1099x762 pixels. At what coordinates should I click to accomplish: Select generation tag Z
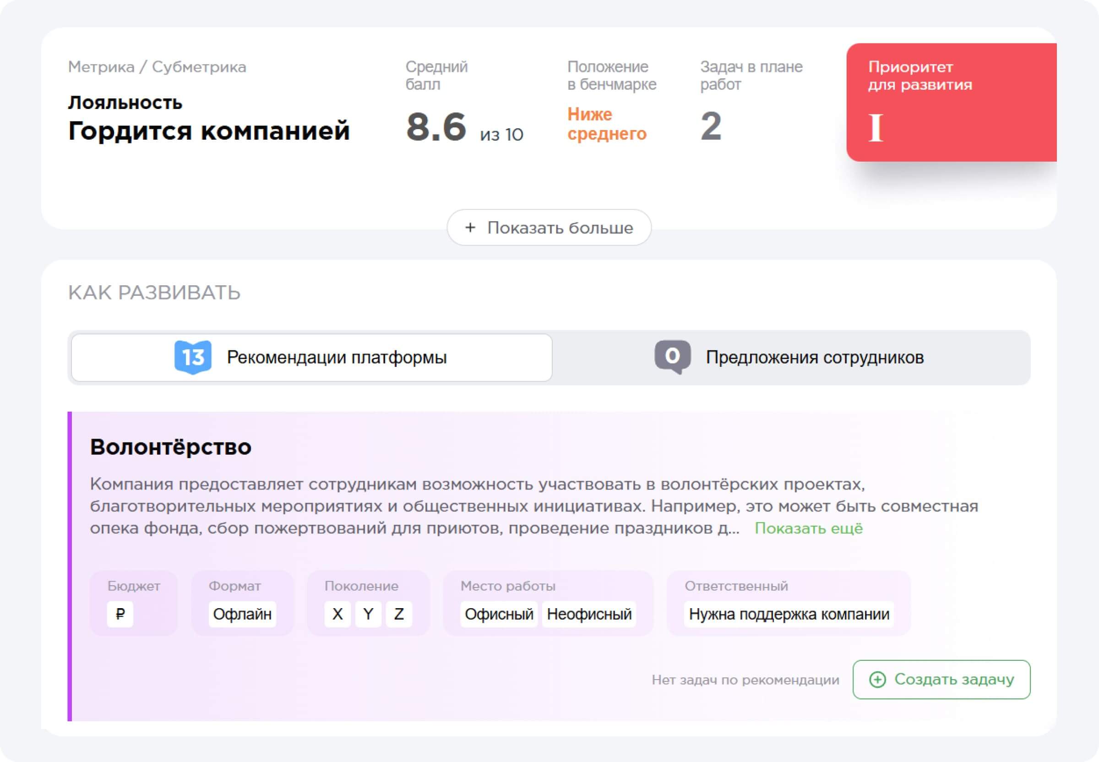pyautogui.click(x=399, y=614)
